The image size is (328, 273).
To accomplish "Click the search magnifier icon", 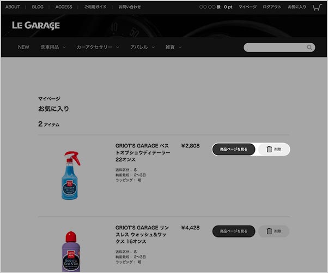I will 309,48.
